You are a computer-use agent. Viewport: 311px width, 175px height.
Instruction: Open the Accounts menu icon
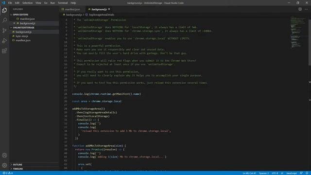[4, 155]
